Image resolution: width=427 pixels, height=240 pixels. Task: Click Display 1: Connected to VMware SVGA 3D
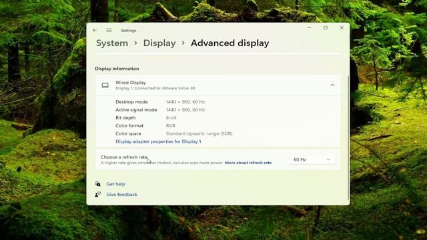click(155, 88)
